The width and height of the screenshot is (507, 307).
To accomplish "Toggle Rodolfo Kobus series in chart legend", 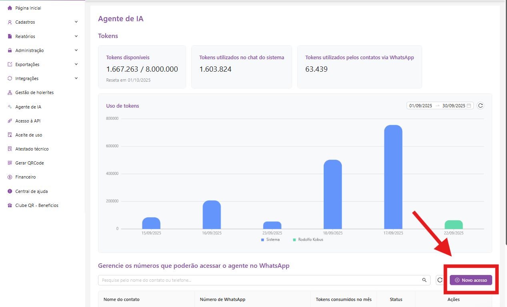I will click(x=308, y=240).
